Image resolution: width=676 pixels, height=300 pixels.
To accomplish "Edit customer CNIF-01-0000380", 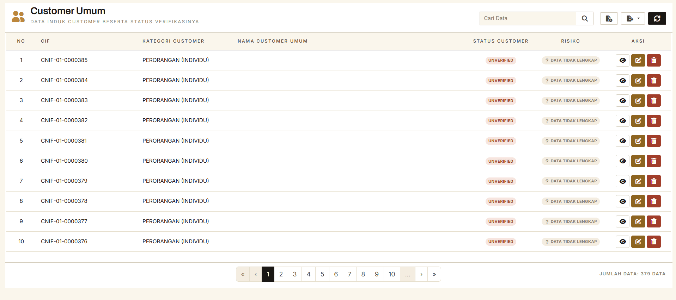I will [638, 161].
